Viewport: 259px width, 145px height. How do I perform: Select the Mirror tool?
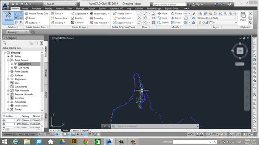click(176, 18)
